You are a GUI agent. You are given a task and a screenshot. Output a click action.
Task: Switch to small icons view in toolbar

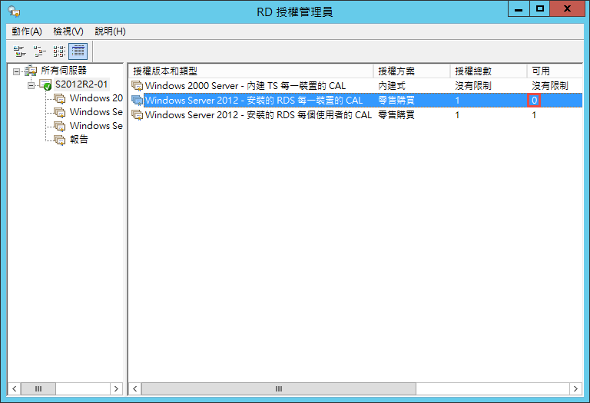click(x=39, y=51)
